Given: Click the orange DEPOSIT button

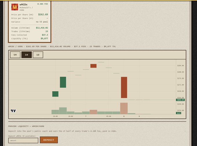Looking at the screenshot, I should click(x=49, y=140).
